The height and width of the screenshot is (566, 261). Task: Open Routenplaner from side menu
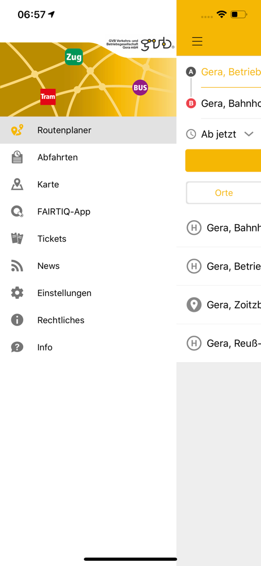click(x=88, y=130)
